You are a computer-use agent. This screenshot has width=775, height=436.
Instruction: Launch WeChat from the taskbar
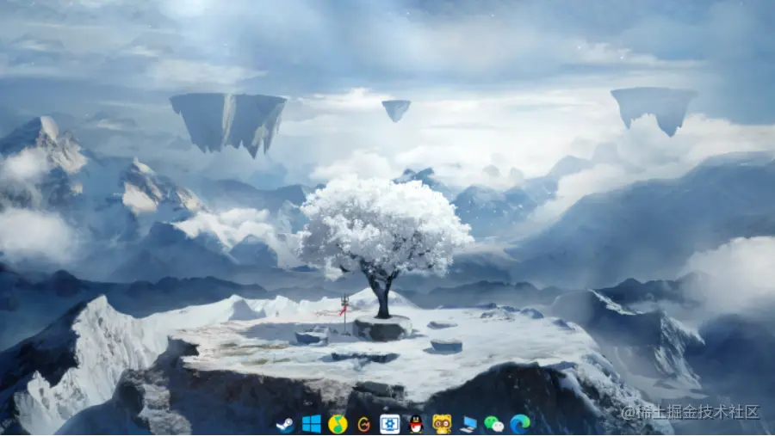tap(493, 424)
